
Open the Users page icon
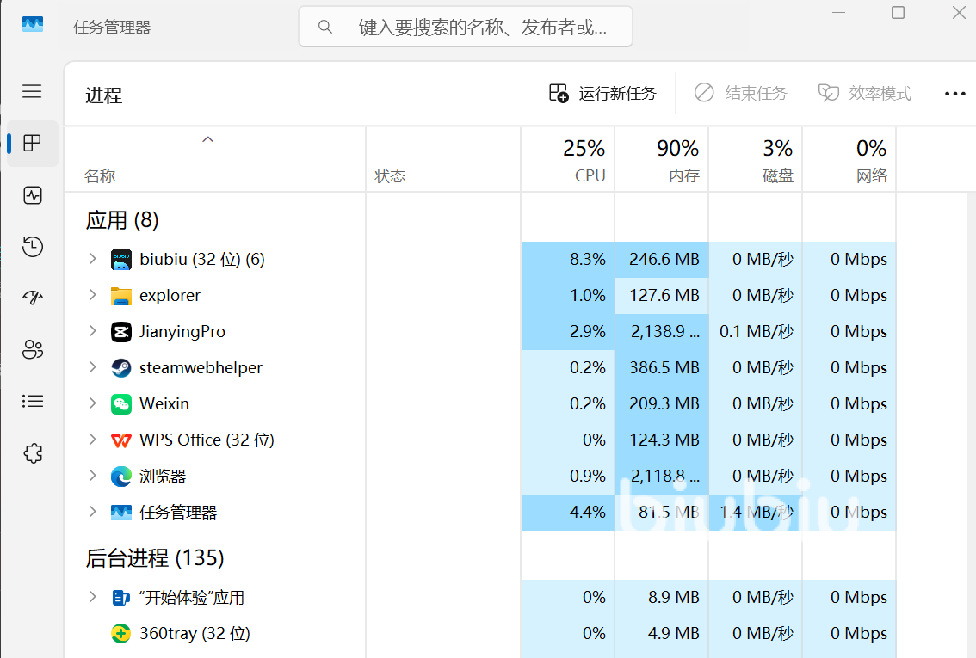coord(32,349)
